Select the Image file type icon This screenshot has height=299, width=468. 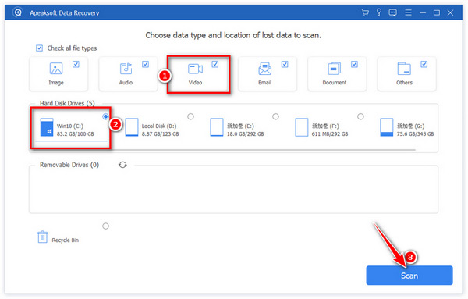[56, 69]
